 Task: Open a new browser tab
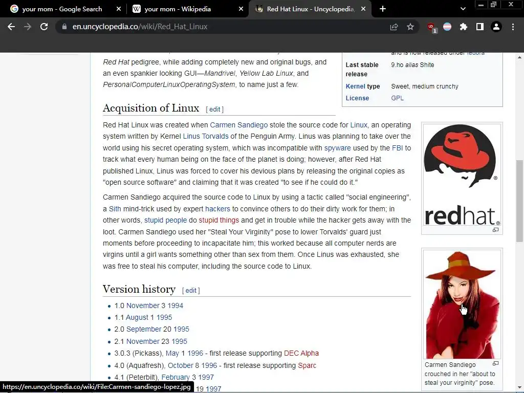[383, 9]
